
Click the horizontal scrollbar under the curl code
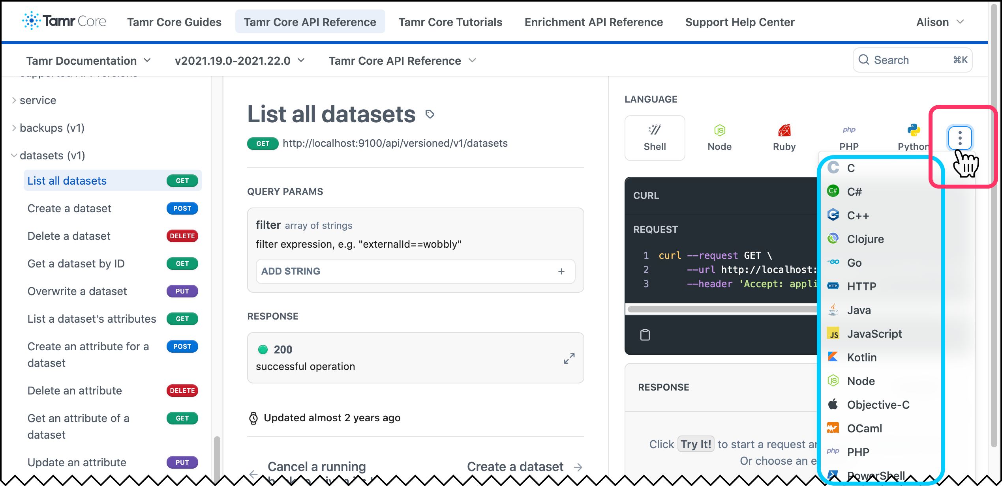(x=722, y=309)
